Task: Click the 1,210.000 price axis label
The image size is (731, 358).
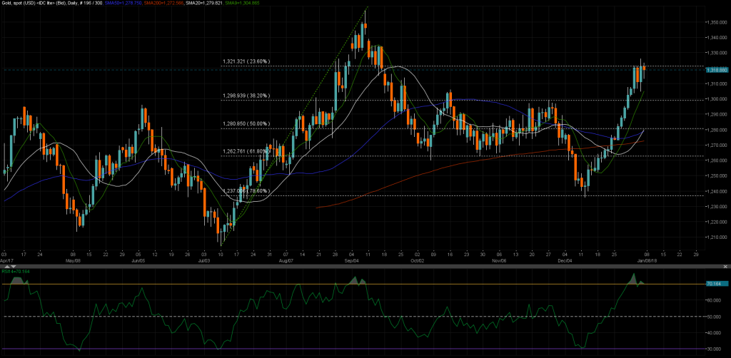Action: tap(717, 237)
